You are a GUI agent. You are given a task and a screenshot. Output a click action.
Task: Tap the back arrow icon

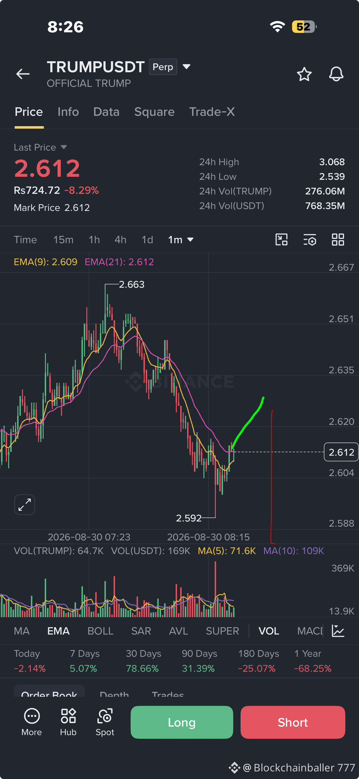click(x=23, y=74)
